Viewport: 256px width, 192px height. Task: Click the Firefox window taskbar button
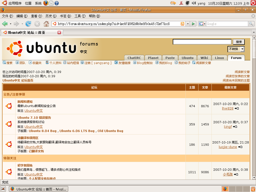pyautogui.click(x=38, y=189)
